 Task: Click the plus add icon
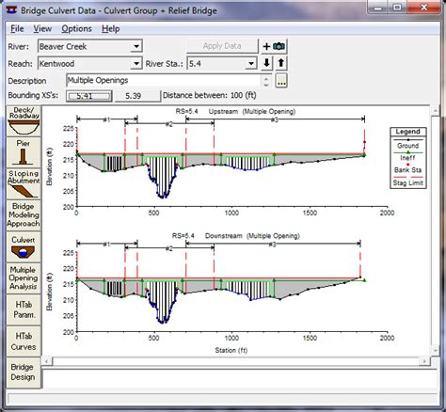point(266,46)
